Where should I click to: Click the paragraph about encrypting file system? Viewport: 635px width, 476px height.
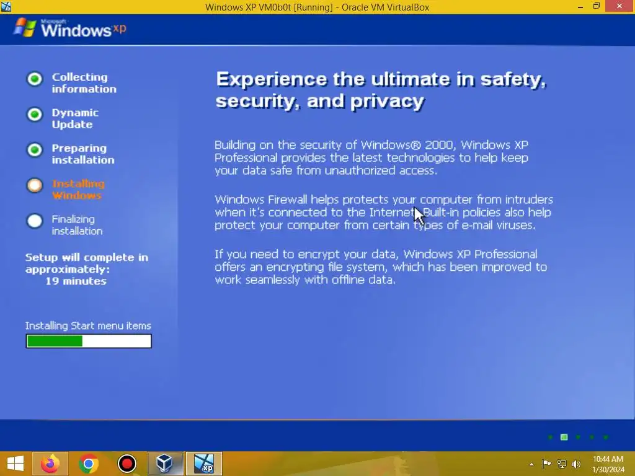click(381, 267)
